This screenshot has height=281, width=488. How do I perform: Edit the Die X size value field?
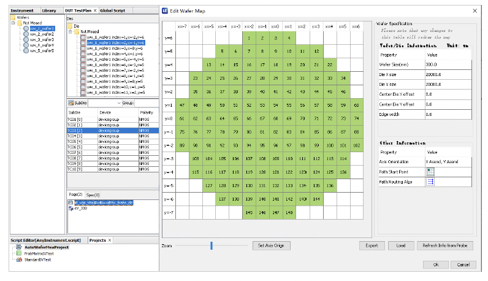[448, 74]
